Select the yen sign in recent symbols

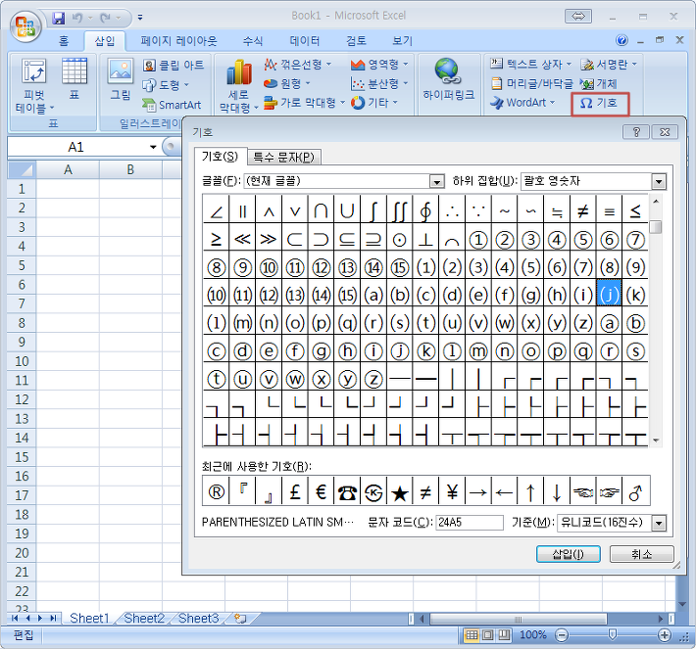coord(452,491)
